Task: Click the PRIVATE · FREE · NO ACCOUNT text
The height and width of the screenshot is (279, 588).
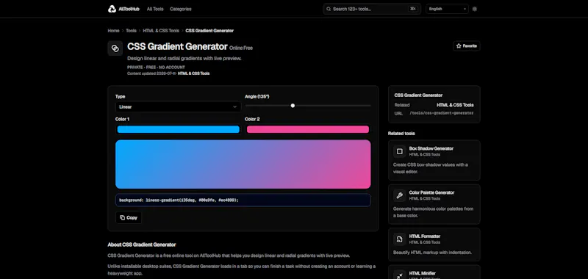Action: pos(156,68)
